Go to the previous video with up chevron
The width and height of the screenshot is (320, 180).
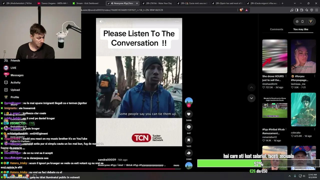(x=251, y=87)
